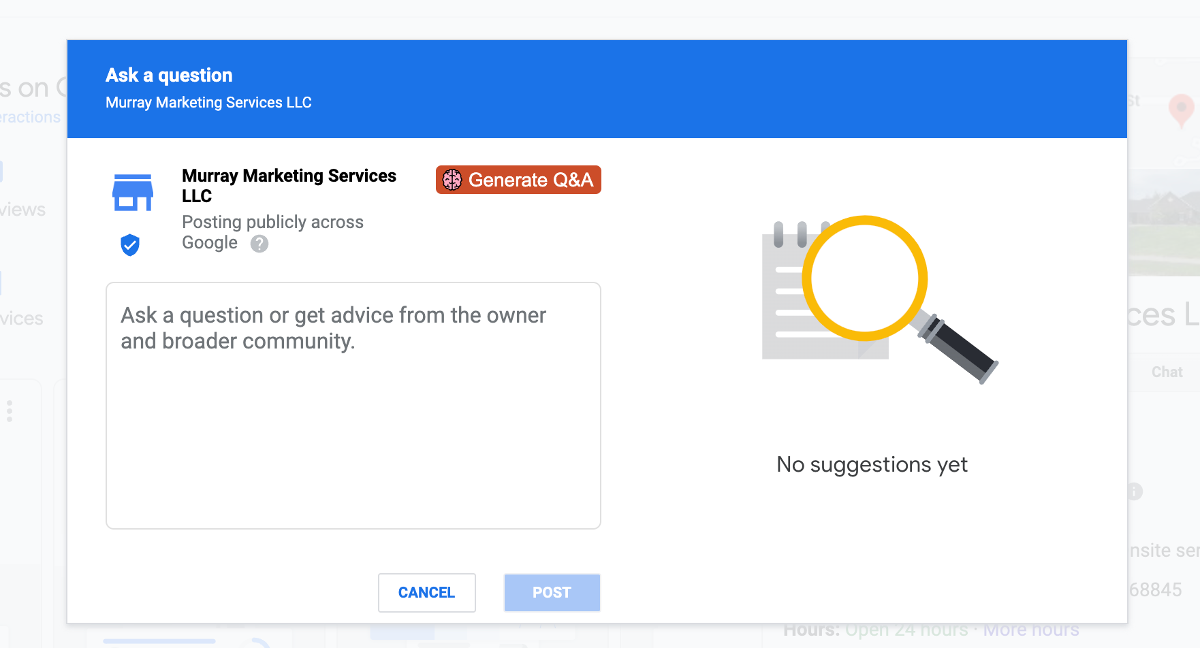This screenshot has height=648, width=1200.
Task: Click the red map pin icon behind dialog
Action: click(1181, 111)
